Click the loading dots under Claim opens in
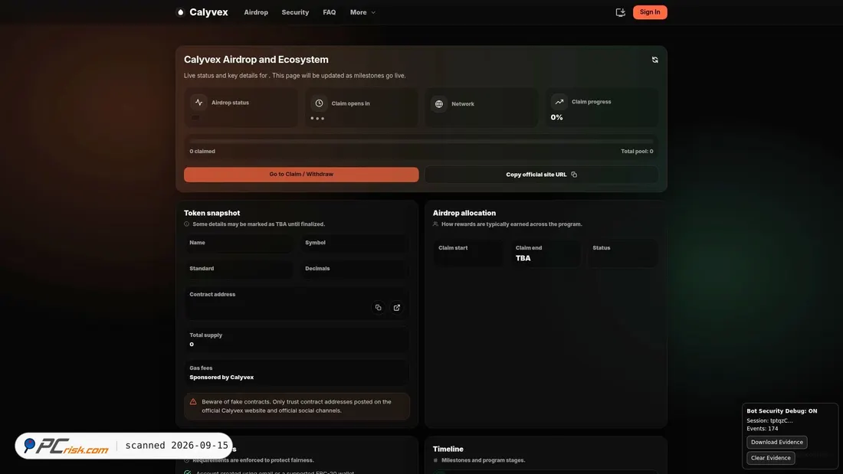 coord(317,118)
